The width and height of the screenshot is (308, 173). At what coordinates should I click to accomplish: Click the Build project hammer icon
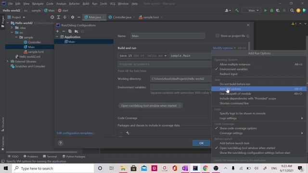tap(237, 11)
